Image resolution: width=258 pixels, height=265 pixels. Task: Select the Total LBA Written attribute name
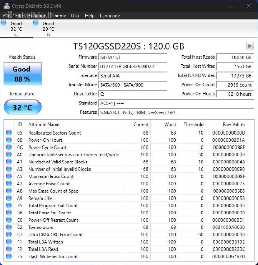pyautogui.click(x=46, y=242)
